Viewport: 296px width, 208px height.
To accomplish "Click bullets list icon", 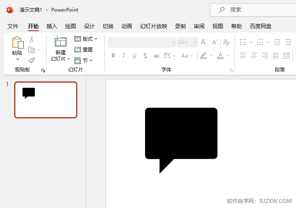I will [x=243, y=42].
